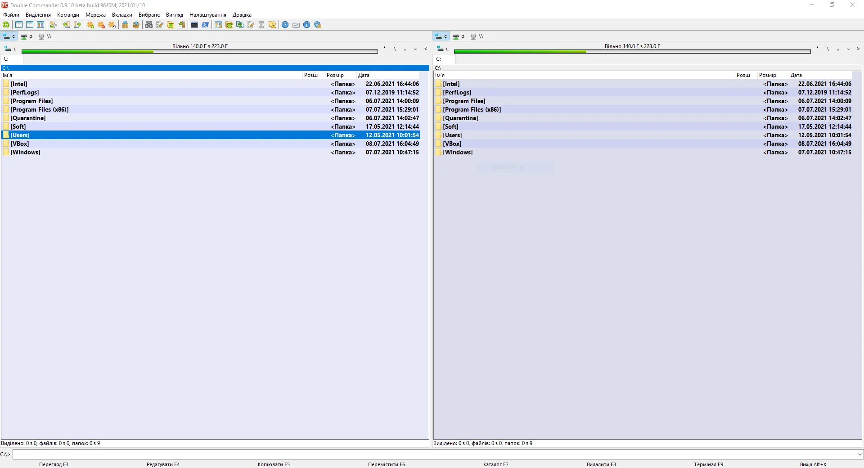Switch to brief view mode icon
The height and width of the screenshot is (468, 864).
tap(19, 25)
